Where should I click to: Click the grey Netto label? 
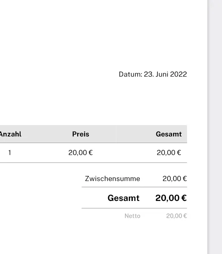(x=132, y=216)
